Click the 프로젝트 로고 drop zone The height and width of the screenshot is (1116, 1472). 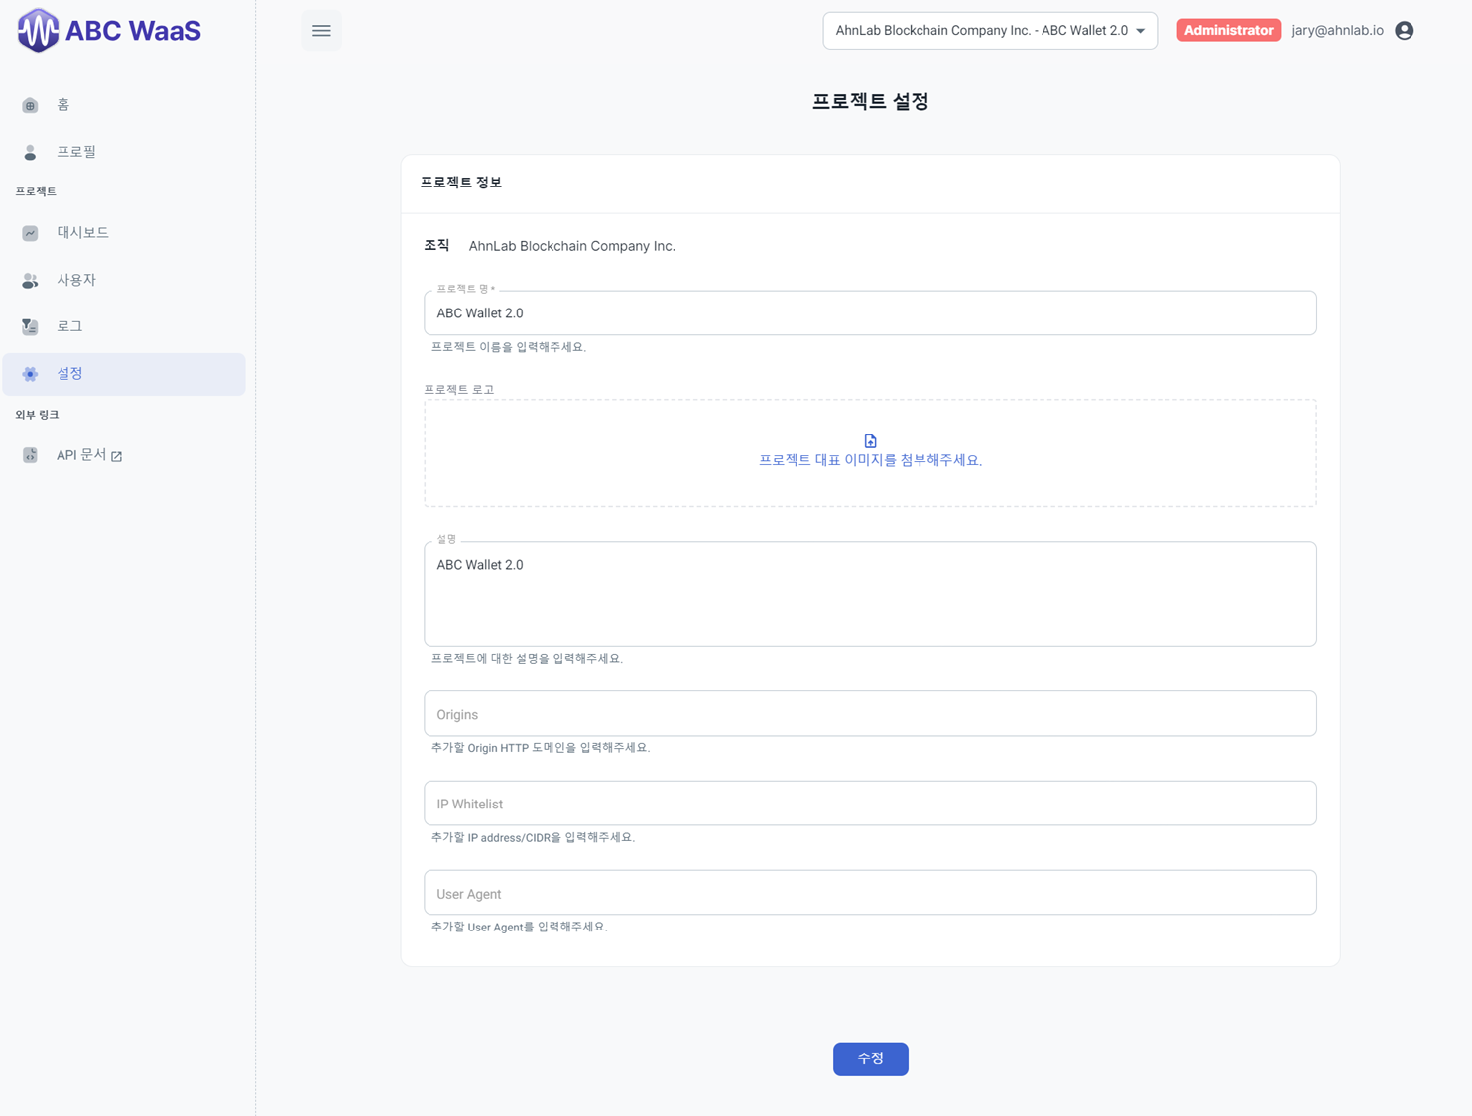[870, 453]
